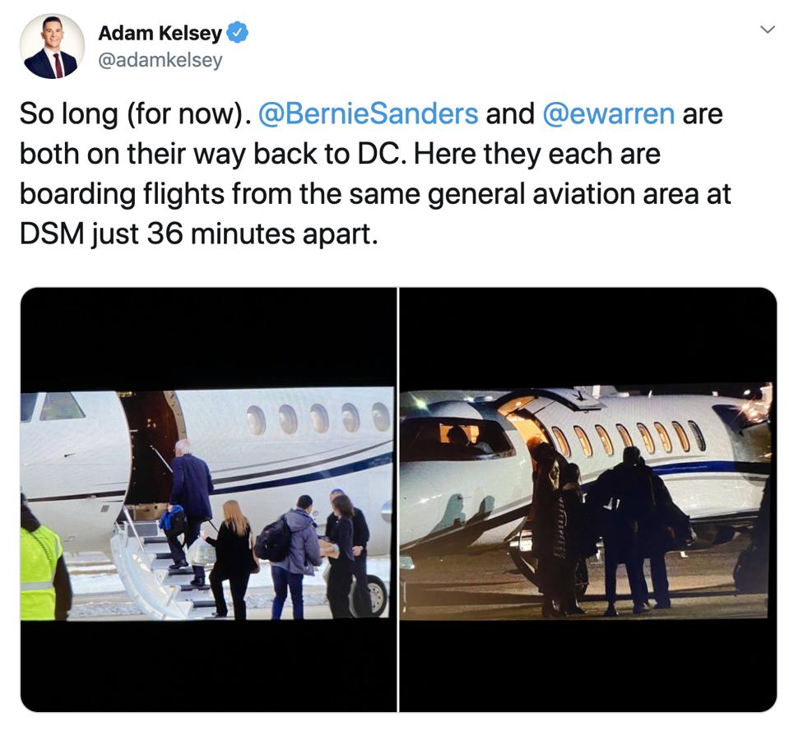Click the yellow safety vest in left photo
Viewport: 789px width, 740px height.
pos(40,572)
